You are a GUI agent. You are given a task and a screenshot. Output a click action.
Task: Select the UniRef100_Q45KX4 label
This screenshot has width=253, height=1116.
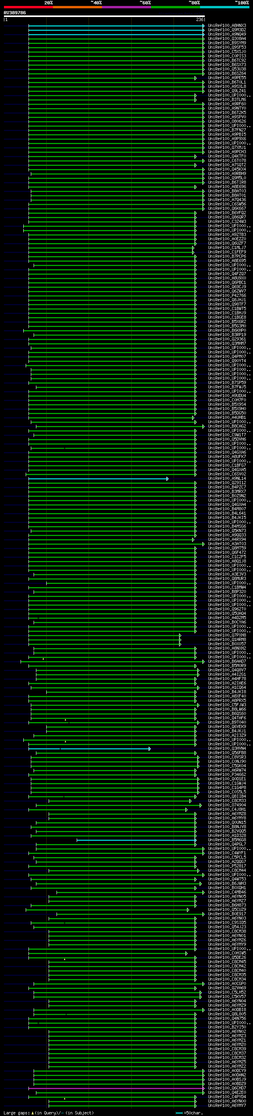227,169
